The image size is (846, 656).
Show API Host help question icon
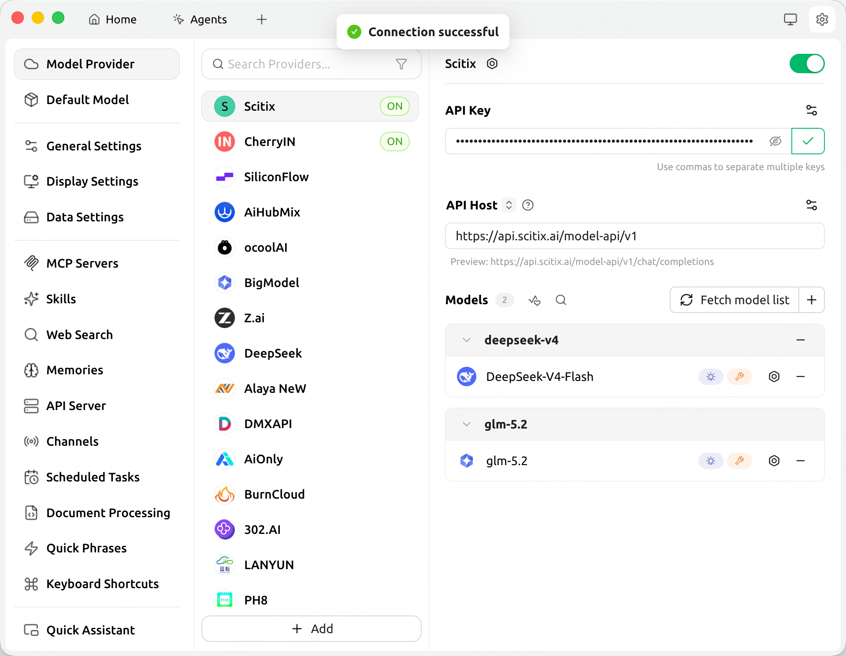point(527,205)
